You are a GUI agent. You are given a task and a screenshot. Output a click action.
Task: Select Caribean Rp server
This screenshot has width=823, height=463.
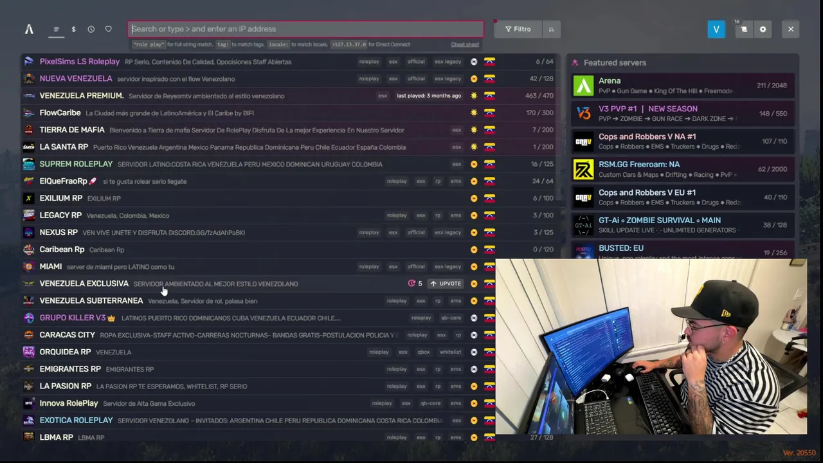point(289,250)
